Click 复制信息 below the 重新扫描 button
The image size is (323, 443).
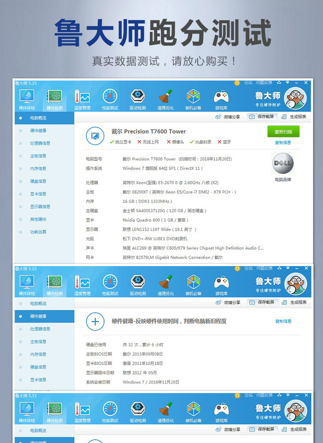(x=283, y=143)
